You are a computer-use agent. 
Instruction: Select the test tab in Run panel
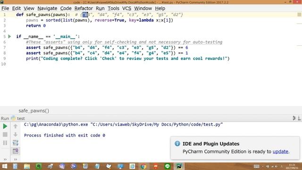pyautogui.click(x=18, y=119)
